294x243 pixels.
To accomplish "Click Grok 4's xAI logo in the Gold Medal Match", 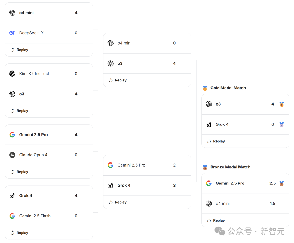I will pyautogui.click(x=209, y=125).
